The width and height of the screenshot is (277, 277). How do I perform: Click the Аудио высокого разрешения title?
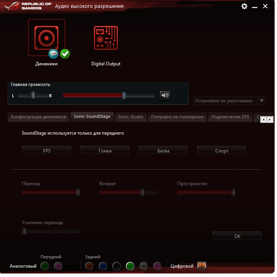click(x=89, y=6)
